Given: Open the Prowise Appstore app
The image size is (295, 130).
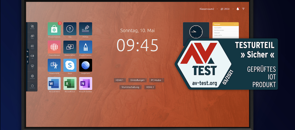Looking at the screenshot, I should (x=54, y=29).
